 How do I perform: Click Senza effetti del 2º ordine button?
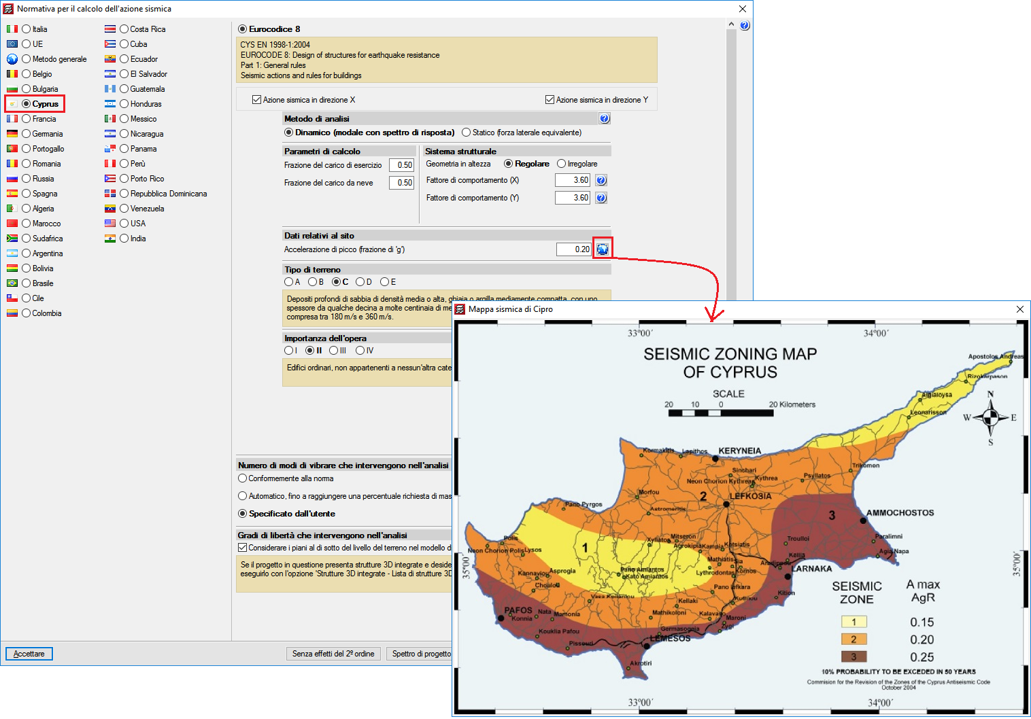click(333, 654)
